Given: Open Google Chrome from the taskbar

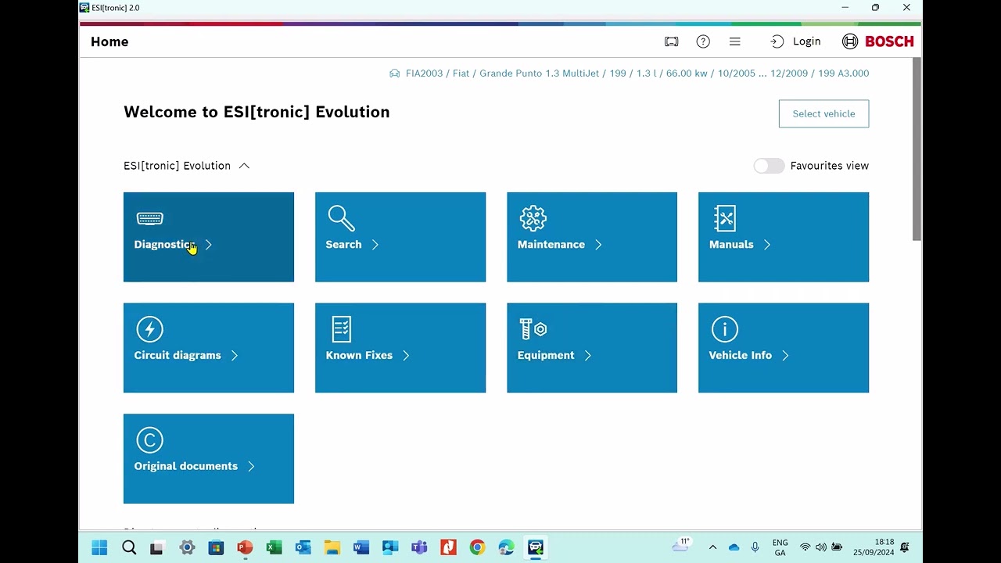Looking at the screenshot, I should (x=477, y=547).
